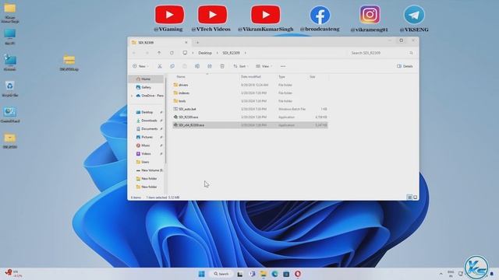Select the Control Panel desktop icon
The height and width of the screenshot is (280, 499).
[x=10, y=114]
